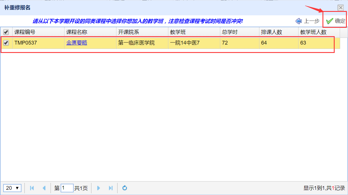Go to first page of records

(32, 188)
